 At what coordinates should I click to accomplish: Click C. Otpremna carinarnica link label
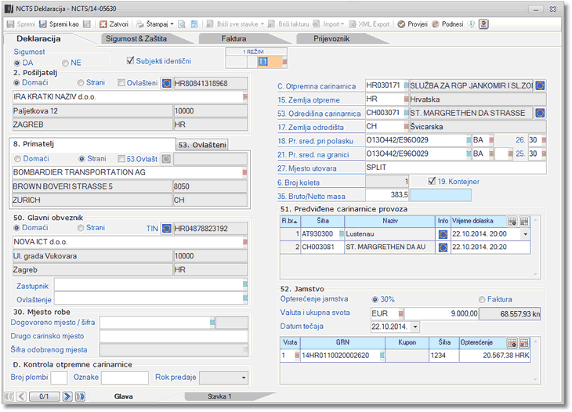click(317, 86)
